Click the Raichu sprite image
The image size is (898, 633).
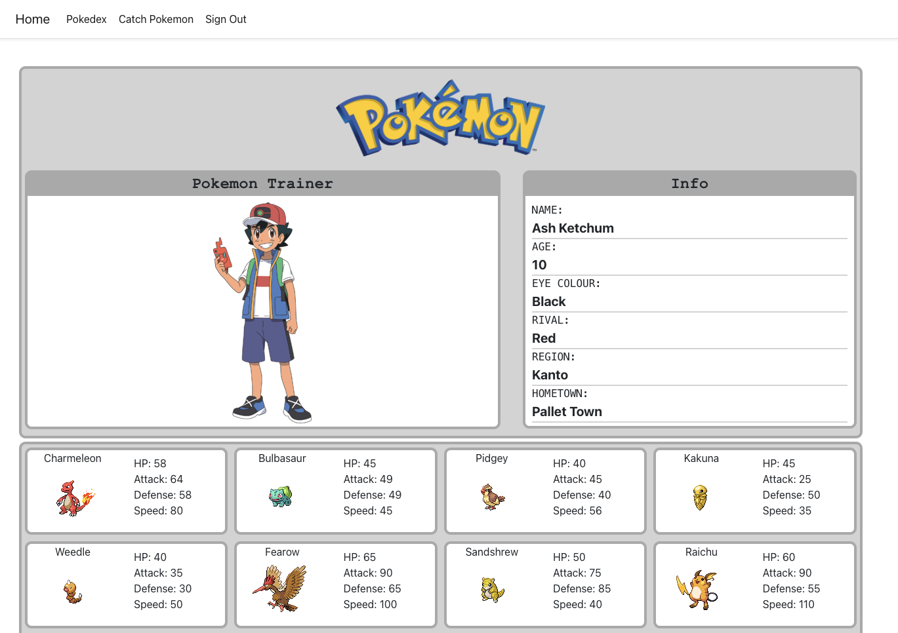(697, 590)
